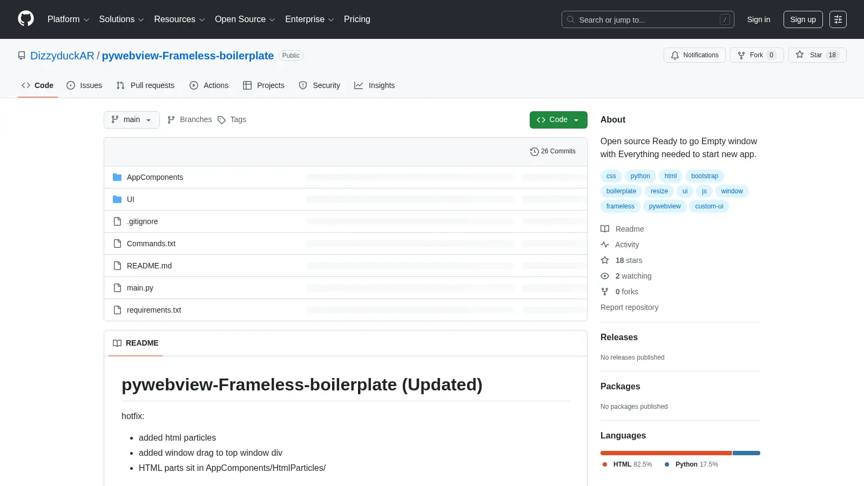Click the stars icon beside 18 stars

click(x=605, y=260)
